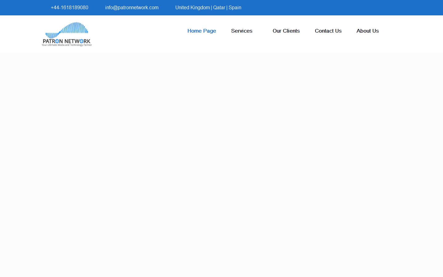
Task: Click the blue waveform graphic in the logo
Action: coord(67,29)
